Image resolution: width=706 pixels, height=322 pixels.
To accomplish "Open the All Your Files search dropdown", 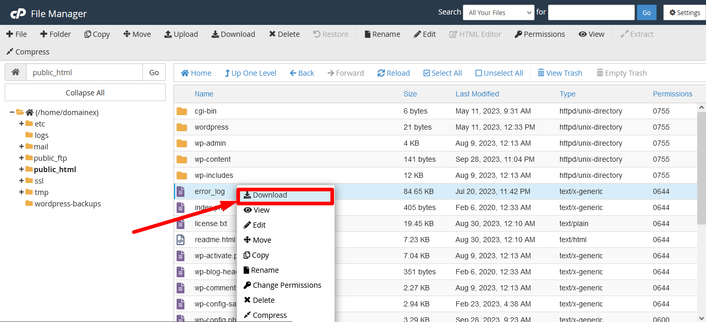I will point(498,12).
